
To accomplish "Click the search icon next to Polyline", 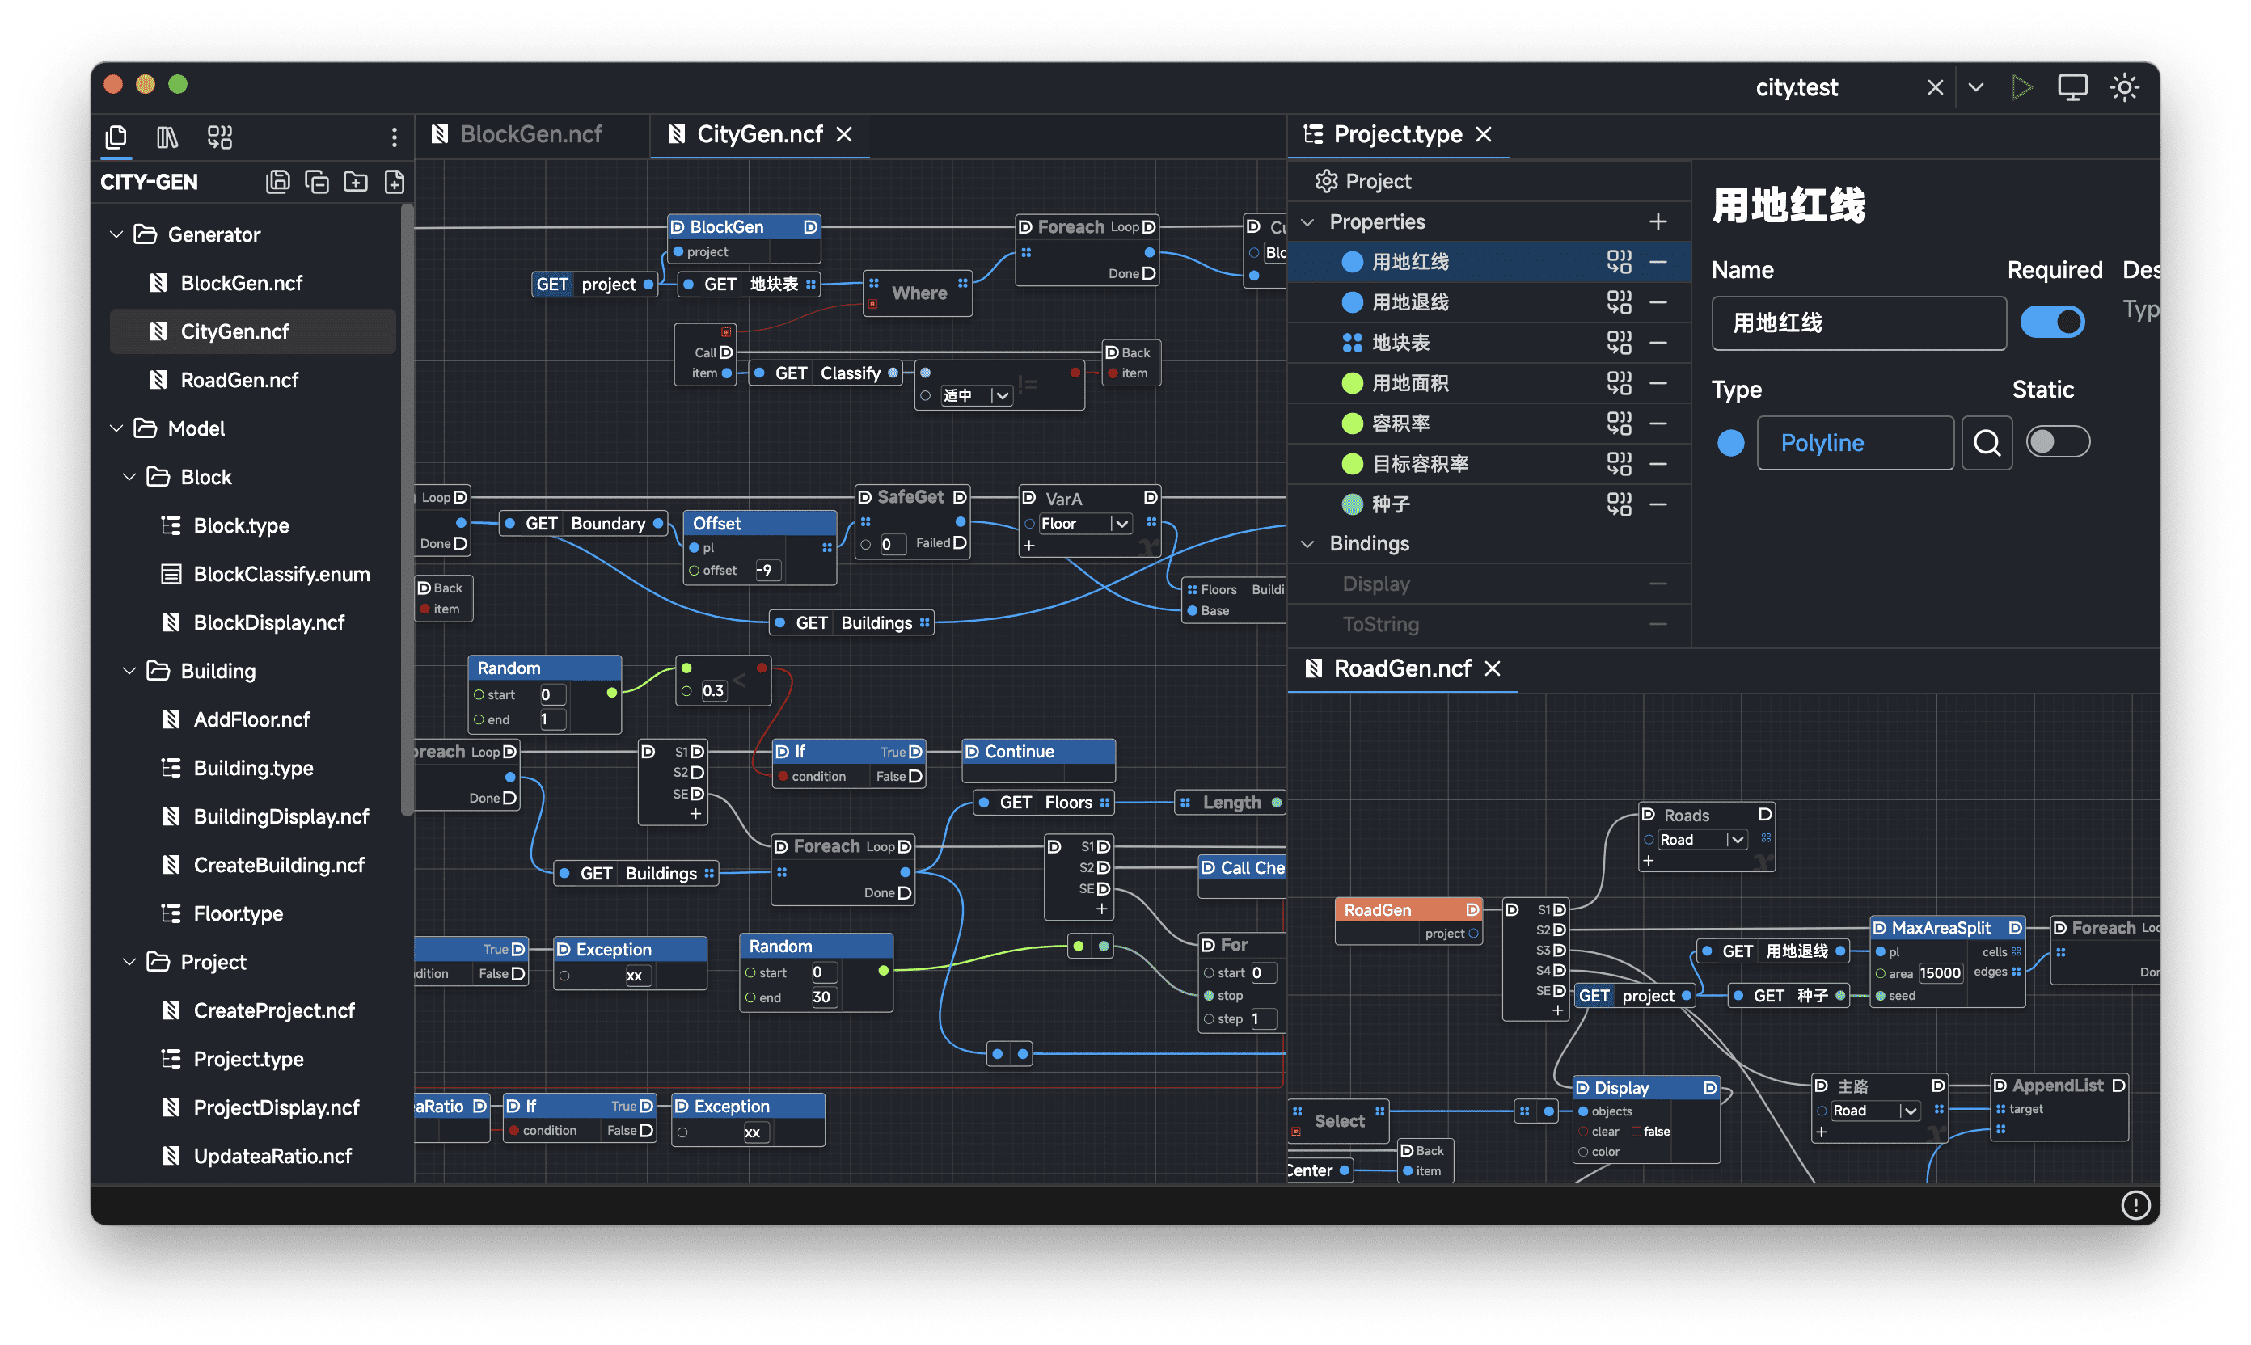I will (1987, 443).
